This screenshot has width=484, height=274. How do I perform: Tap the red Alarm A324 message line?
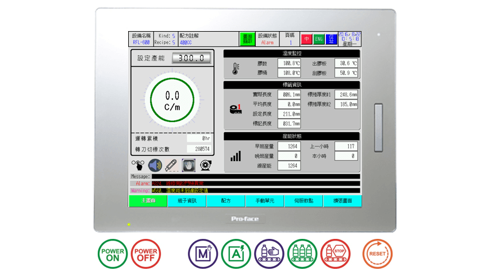(x=256, y=184)
